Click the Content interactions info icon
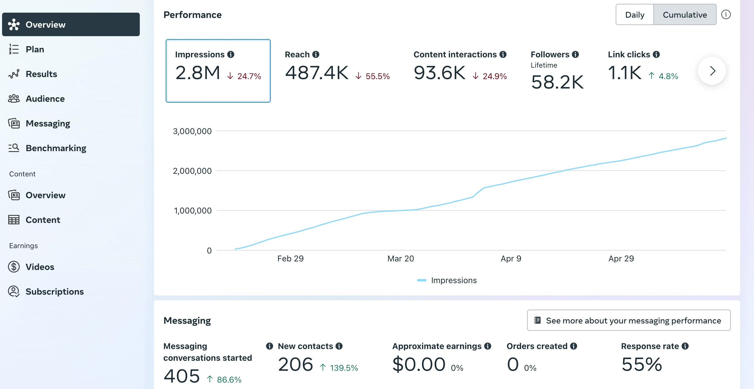This screenshot has width=754, height=389. tap(503, 54)
